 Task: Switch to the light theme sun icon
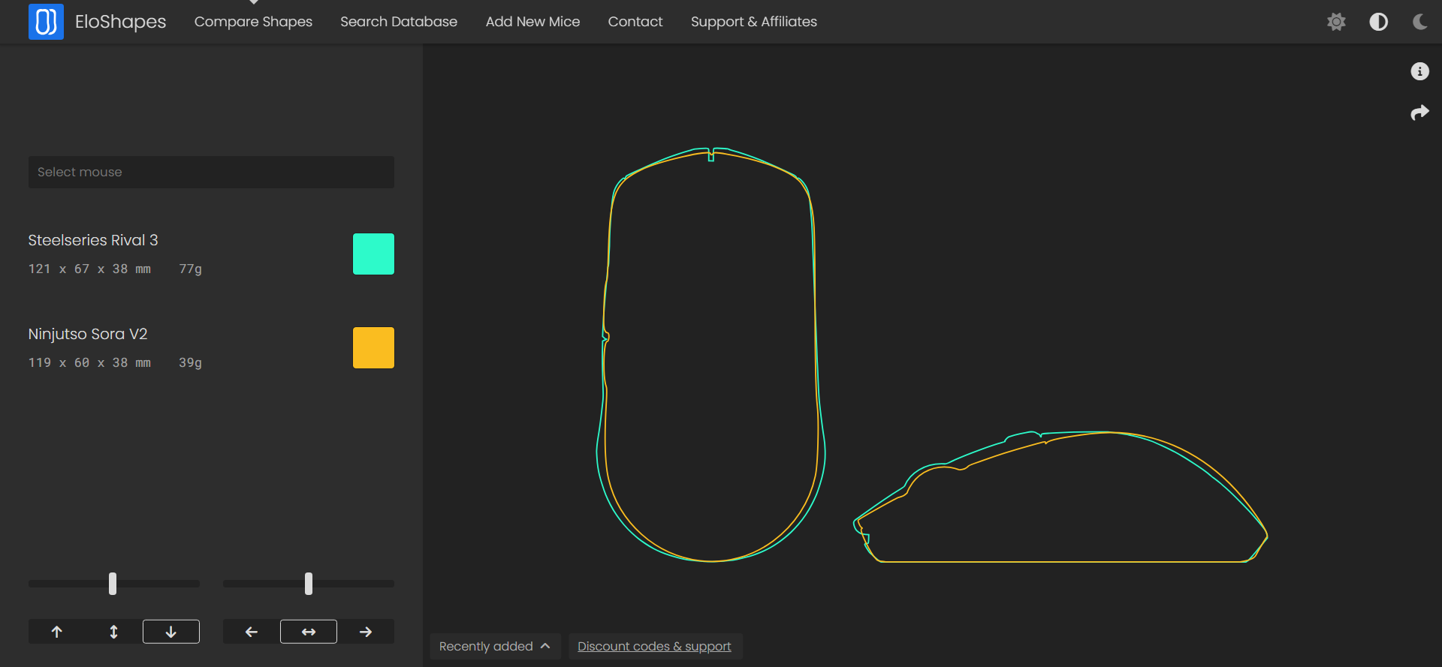click(1336, 22)
